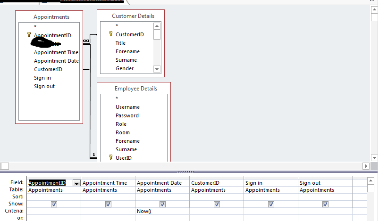The width and height of the screenshot is (379, 221).
Task: Click the Criteria cell under Sign in
Action: [271, 211]
